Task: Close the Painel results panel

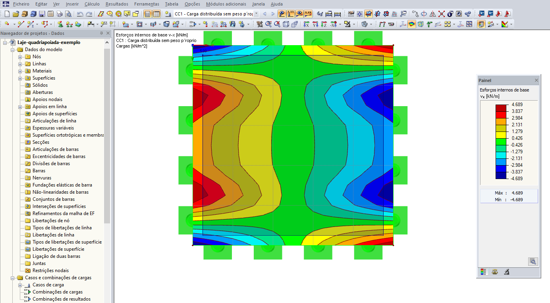Action: tap(536, 80)
